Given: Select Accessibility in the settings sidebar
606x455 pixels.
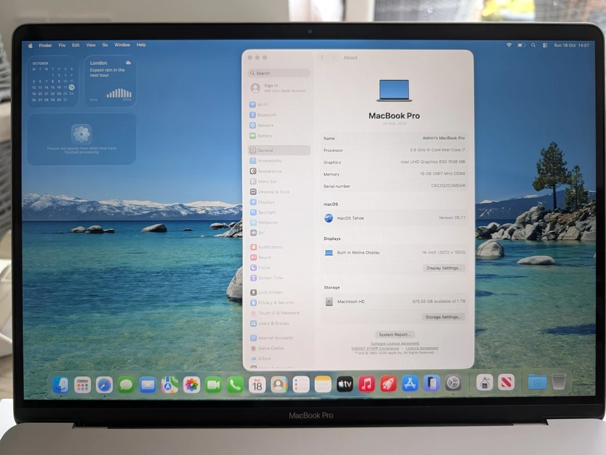Looking at the screenshot, I should pyautogui.click(x=279, y=161).
